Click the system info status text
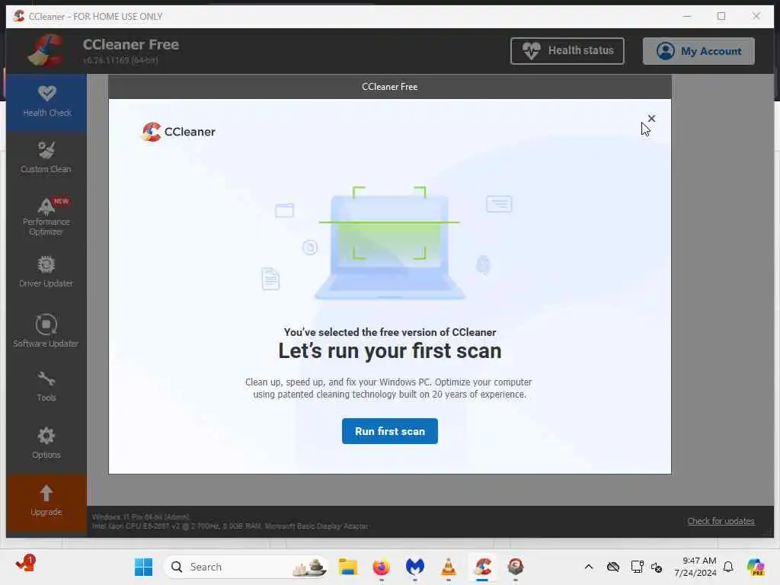 point(230,521)
